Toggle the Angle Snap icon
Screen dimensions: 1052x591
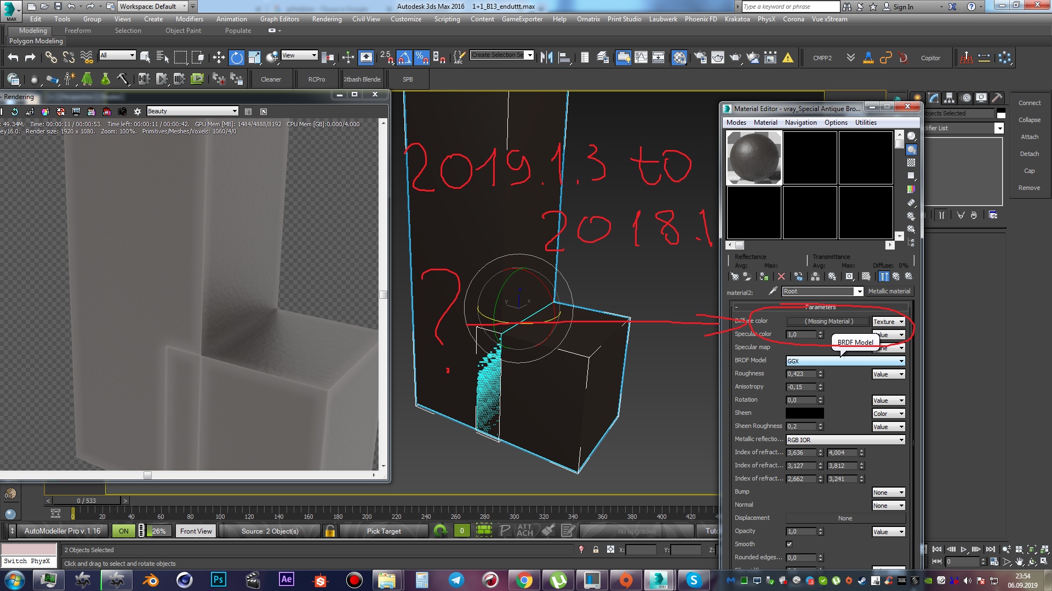(x=404, y=57)
